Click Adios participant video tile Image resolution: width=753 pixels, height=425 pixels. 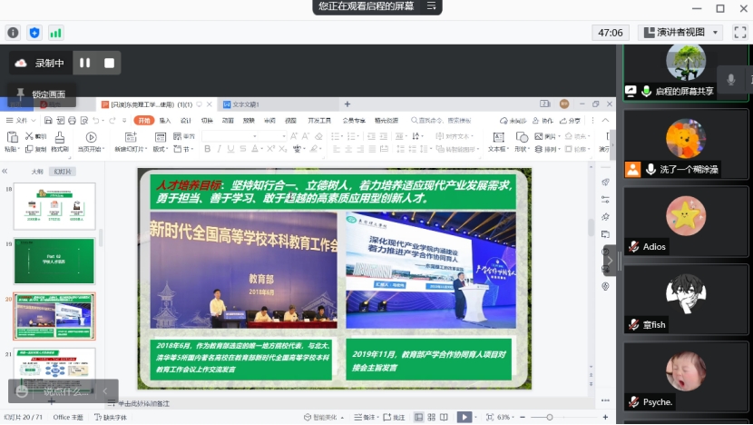coord(686,223)
